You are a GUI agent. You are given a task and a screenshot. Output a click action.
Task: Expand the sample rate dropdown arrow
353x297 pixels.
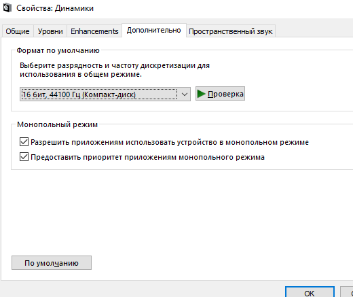click(x=185, y=94)
